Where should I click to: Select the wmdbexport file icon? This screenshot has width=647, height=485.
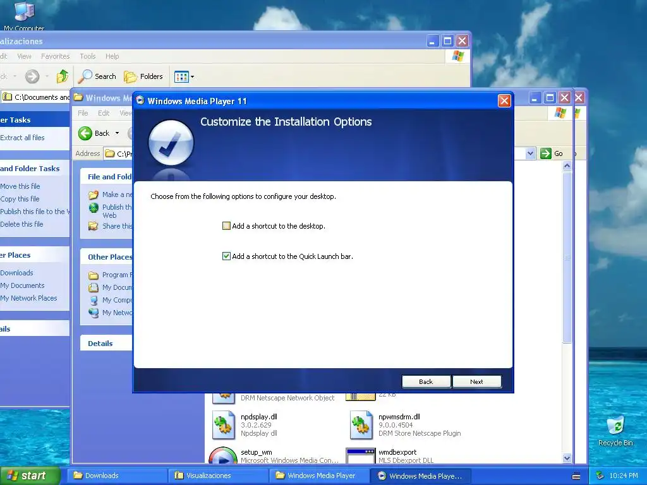click(x=361, y=456)
